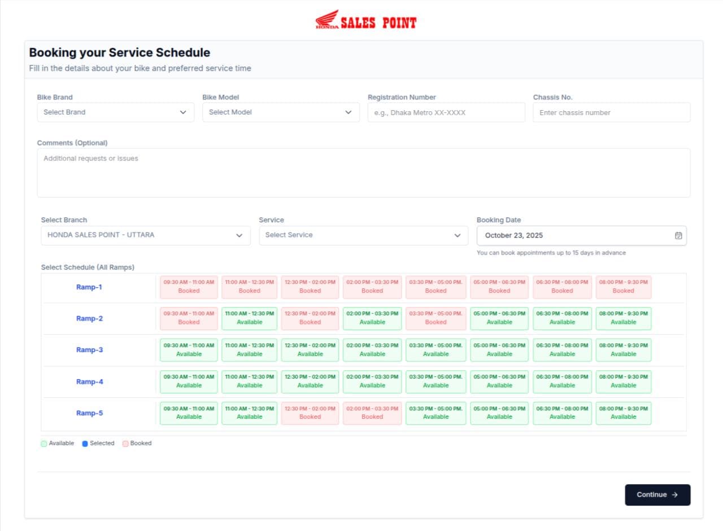Click the Ramp-2 row label
Viewport: 723px width, 531px height.
coord(89,319)
